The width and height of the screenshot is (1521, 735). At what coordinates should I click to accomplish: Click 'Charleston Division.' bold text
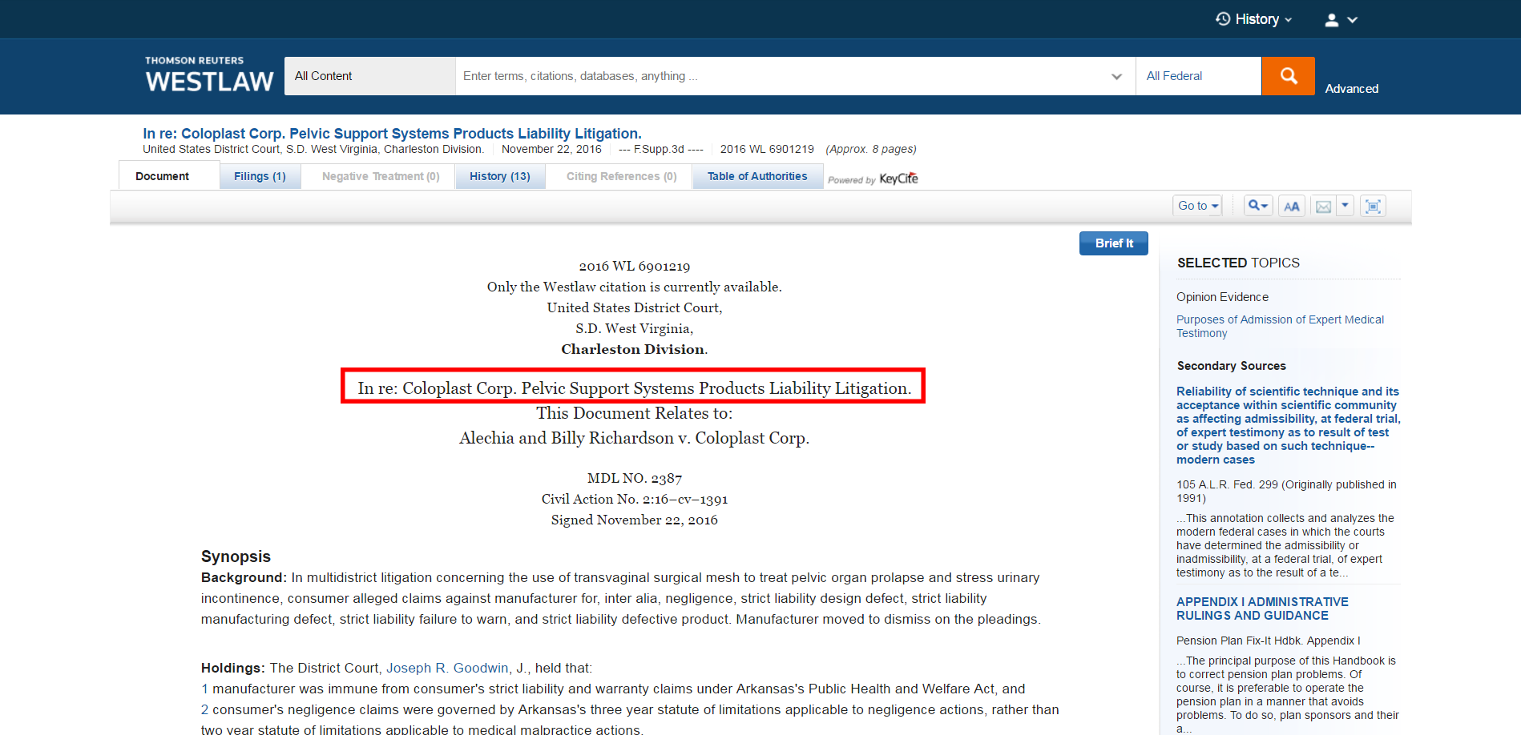tap(635, 349)
